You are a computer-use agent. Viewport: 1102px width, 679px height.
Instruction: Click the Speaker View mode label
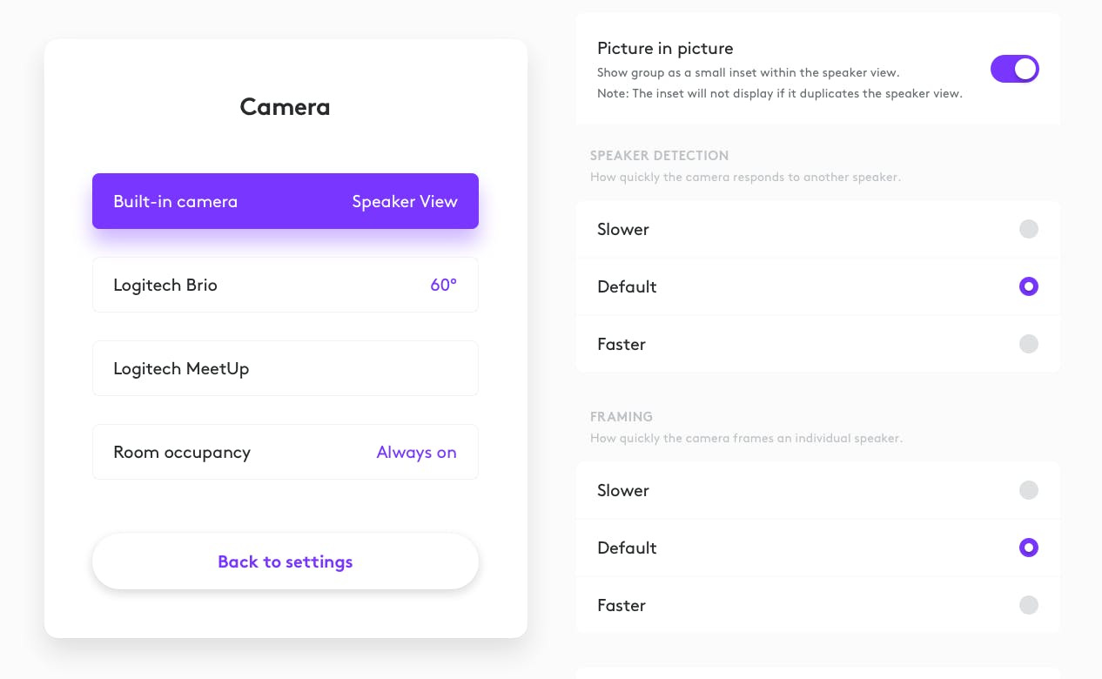click(x=405, y=201)
